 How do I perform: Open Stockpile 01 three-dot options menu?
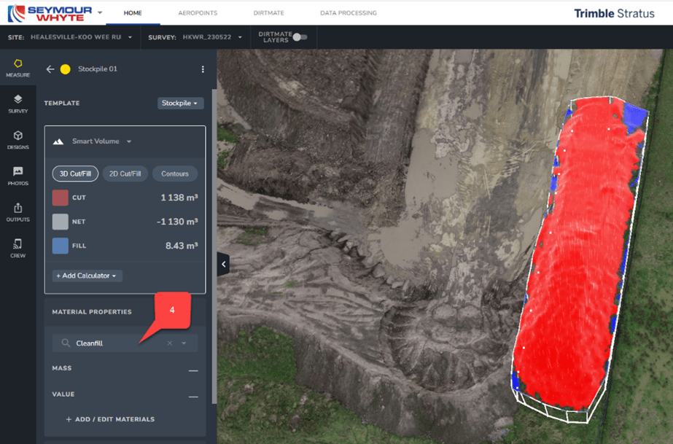click(203, 69)
